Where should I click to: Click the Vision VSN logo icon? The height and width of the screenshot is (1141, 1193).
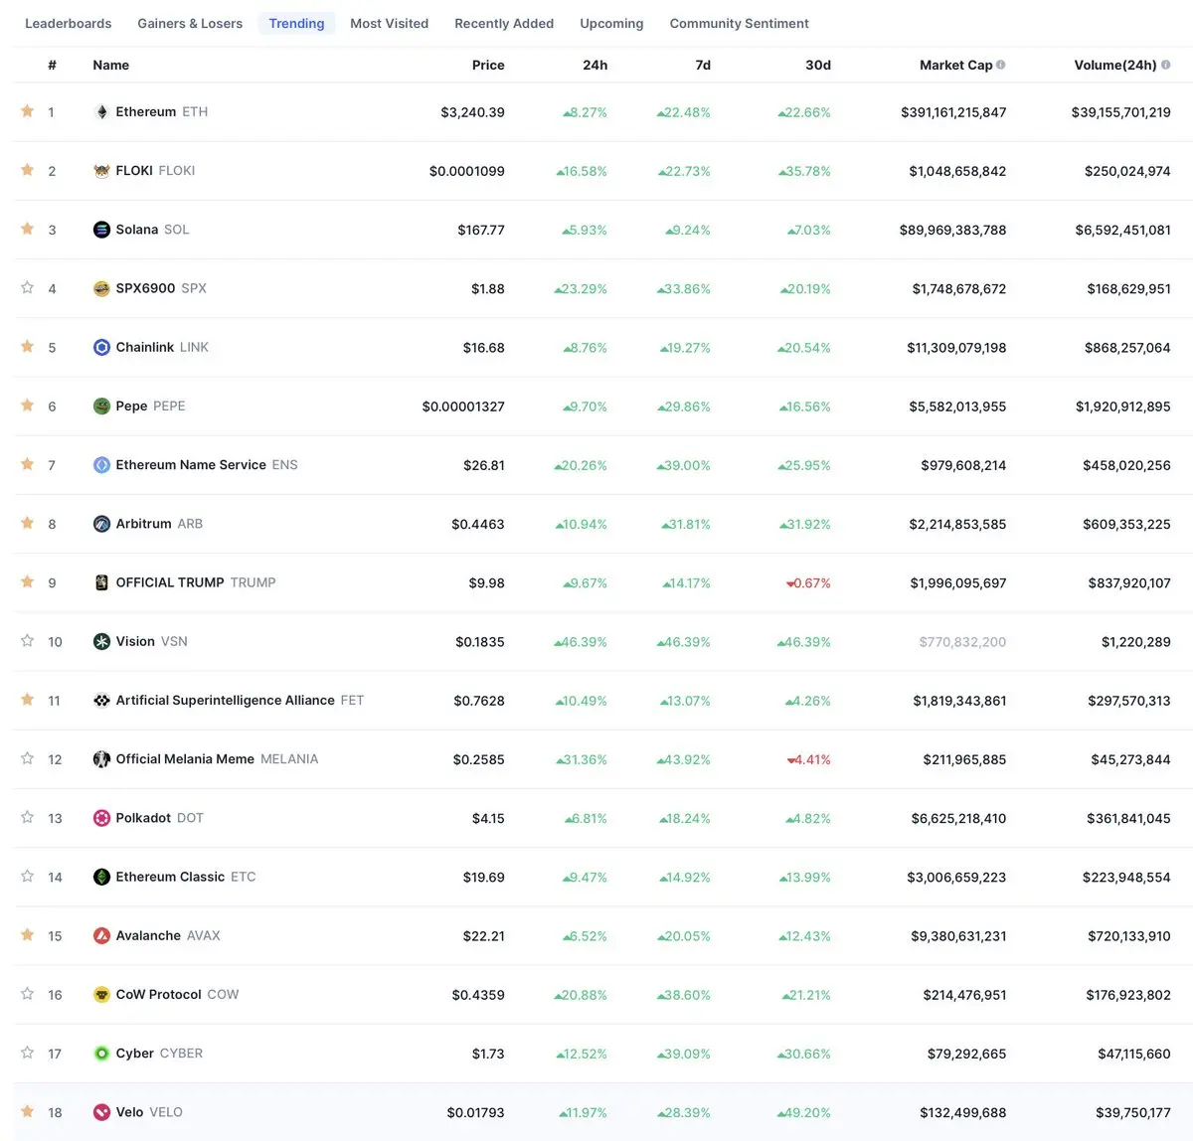tap(101, 641)
